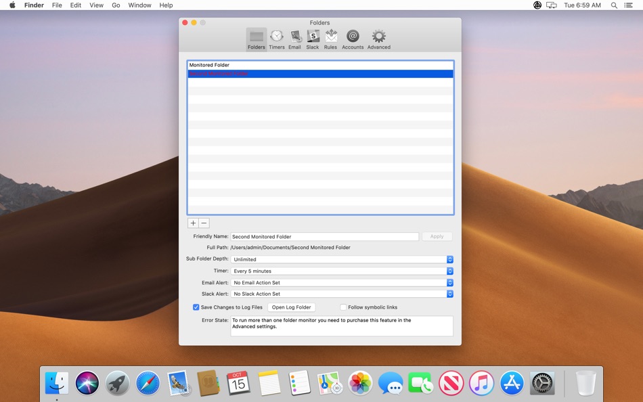Open the File menu
This screenshot has height=402, width=643.
tap(57, 5)
